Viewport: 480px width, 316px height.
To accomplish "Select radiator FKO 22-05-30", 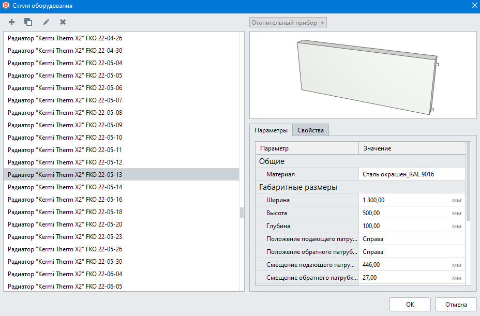I will click(121, 262).
